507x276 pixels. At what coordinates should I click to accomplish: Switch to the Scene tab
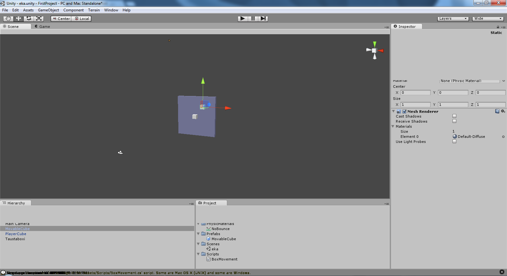(x=16, y=26)
